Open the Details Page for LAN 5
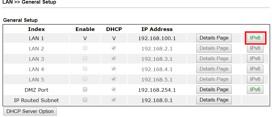 tap(214, 79)
